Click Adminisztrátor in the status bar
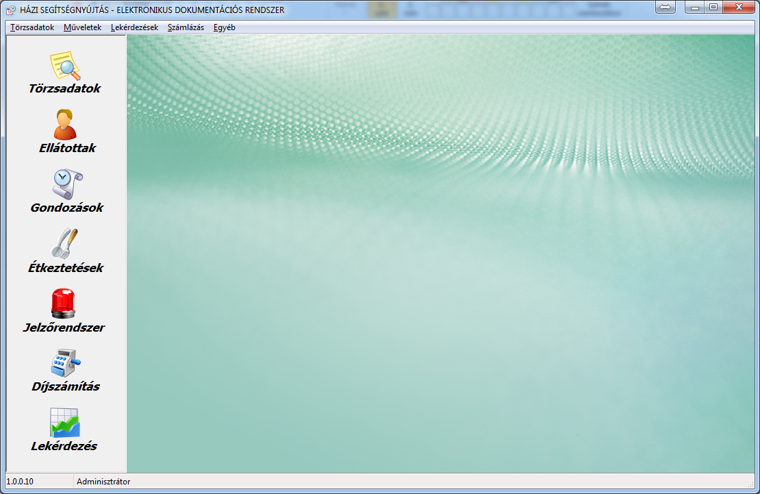This screenshot has width=760, height=494. (x=103, y=482)
